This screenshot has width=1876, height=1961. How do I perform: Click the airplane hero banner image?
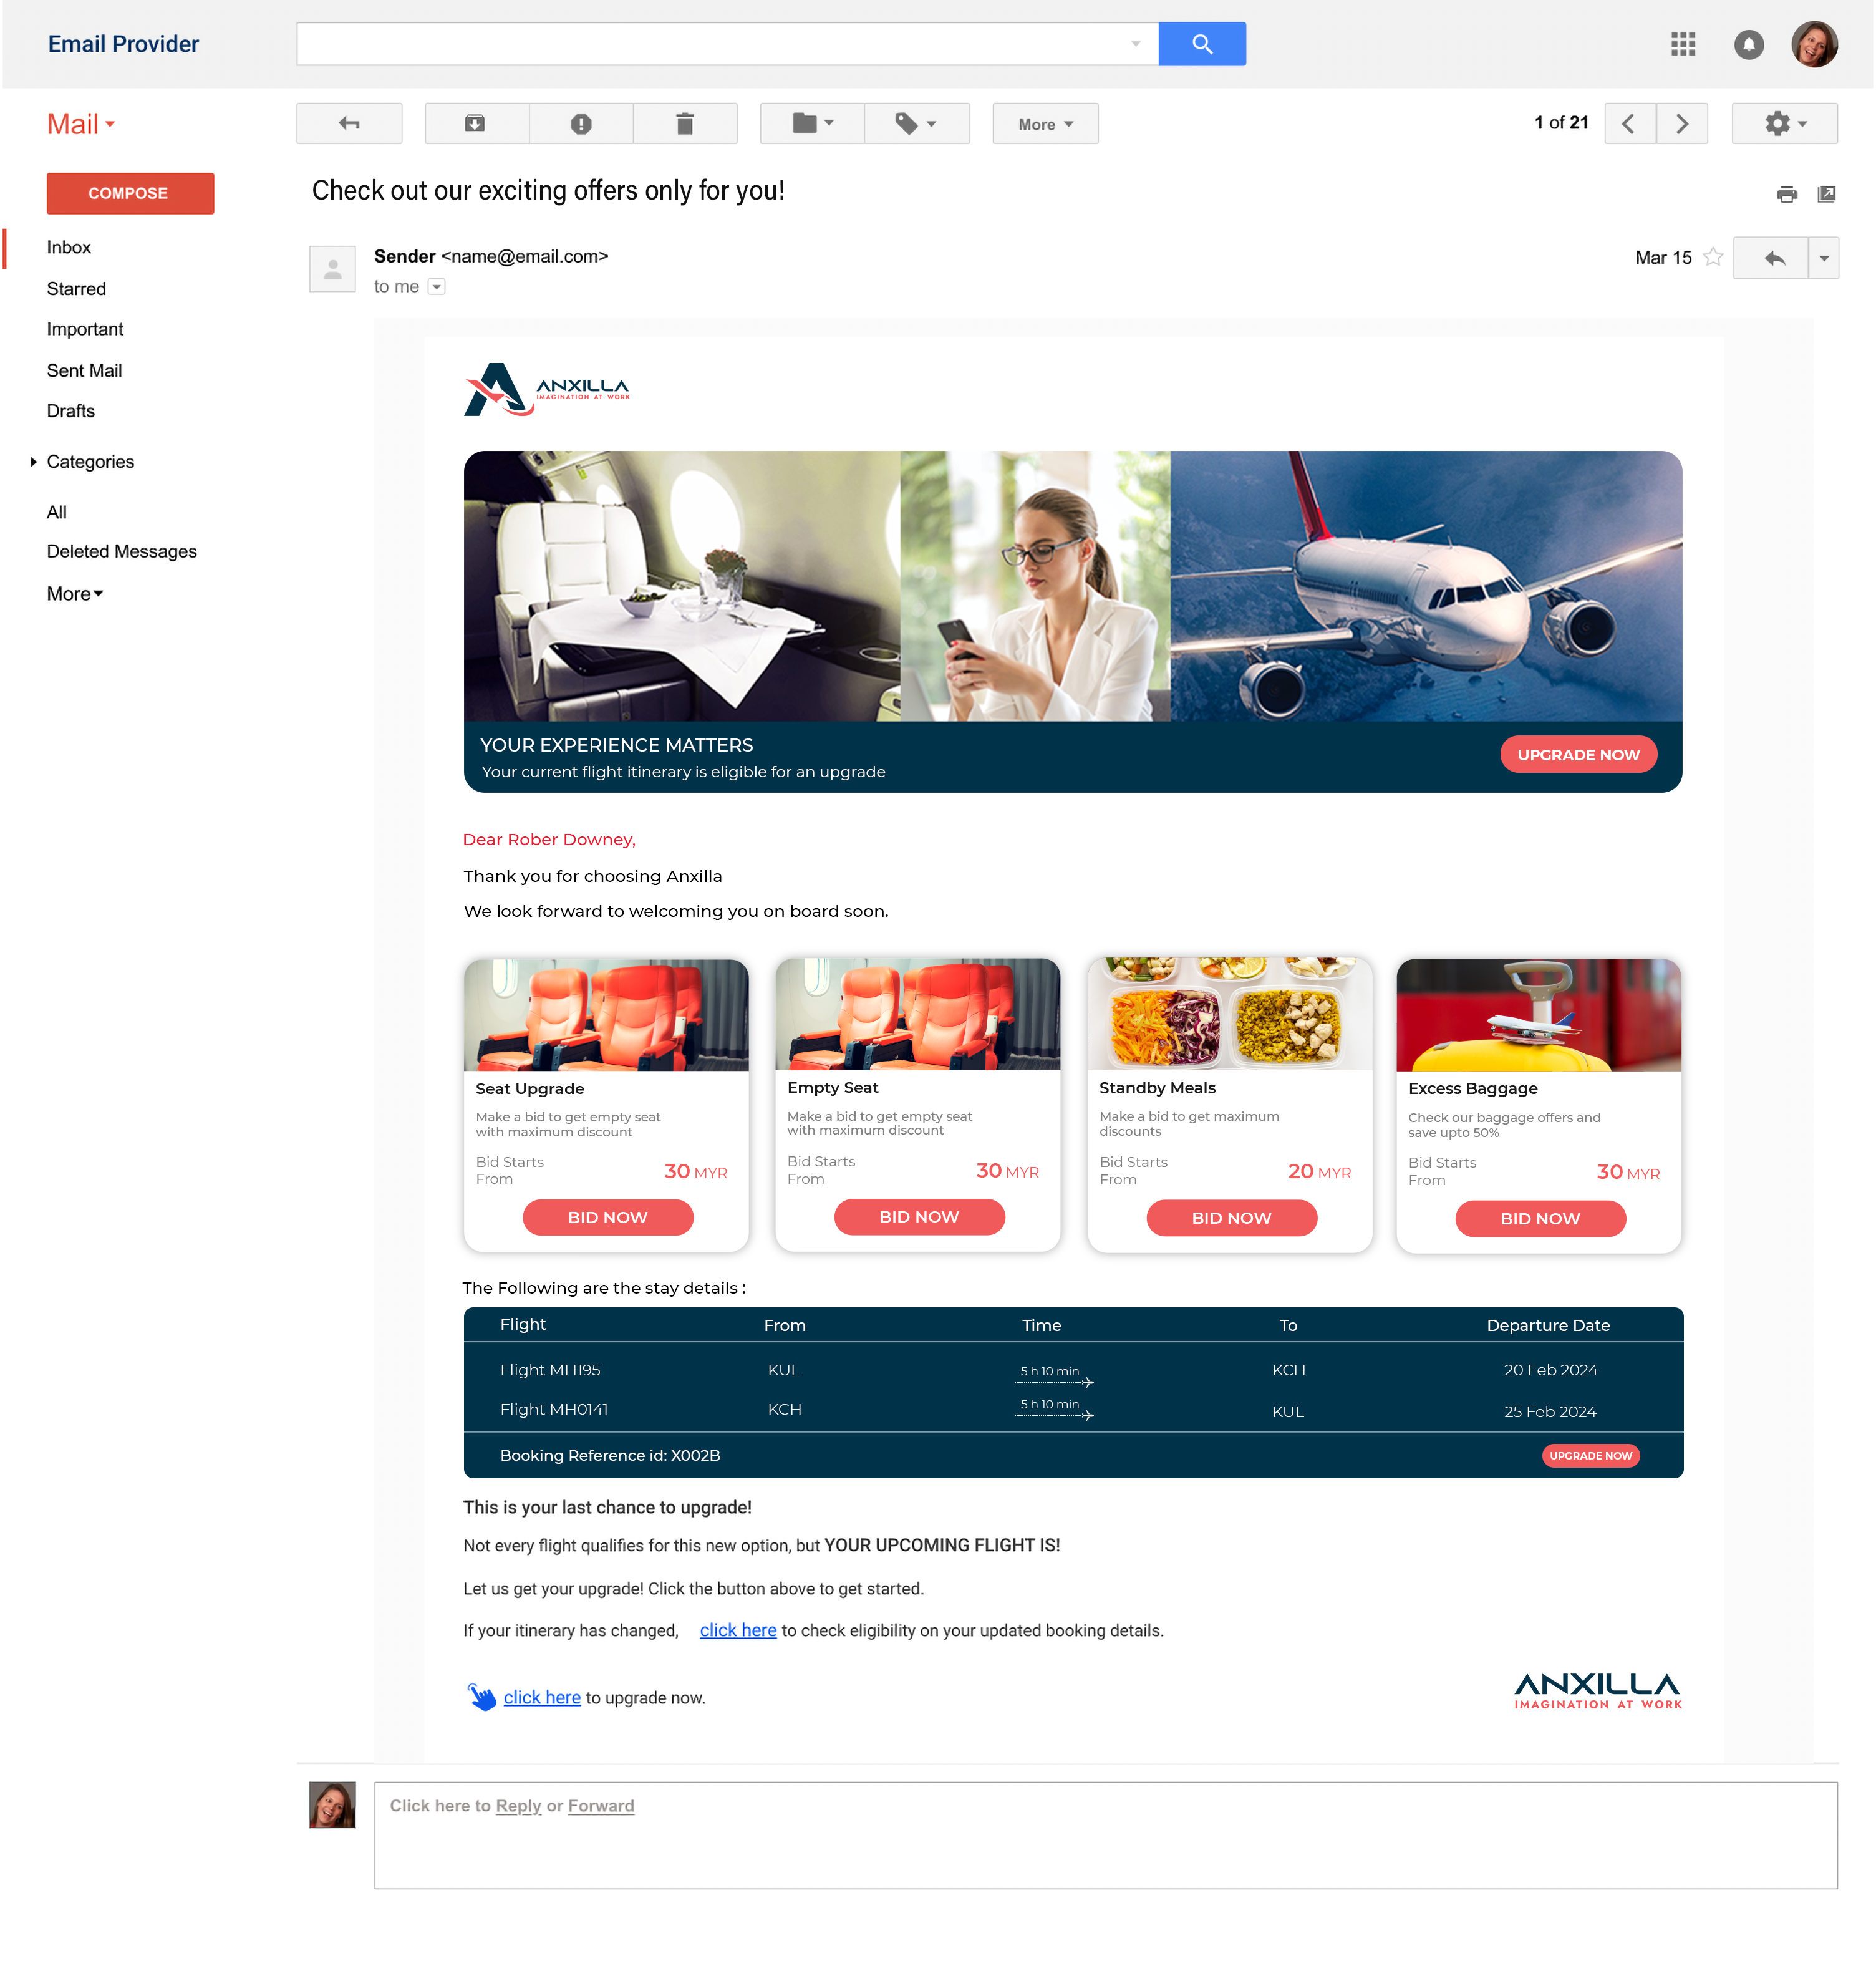point(1426,585)
